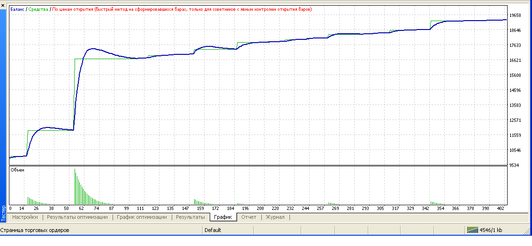532x246 pixels.
Task: Select the График tab
Action: (222, 217)
